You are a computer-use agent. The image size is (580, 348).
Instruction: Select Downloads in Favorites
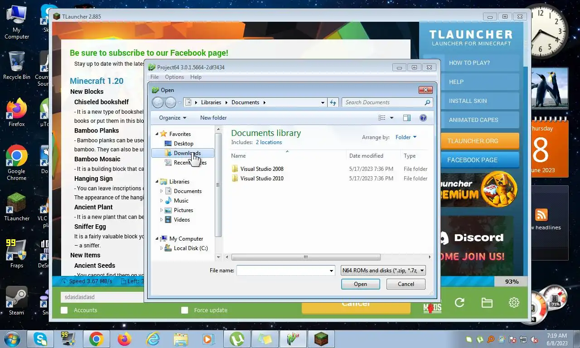pos(183,153)
